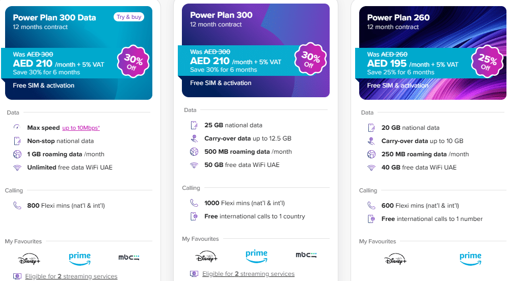Click MBC logo in Power Plan 300 card
This screenshot has height=281, width=509.
306,256
